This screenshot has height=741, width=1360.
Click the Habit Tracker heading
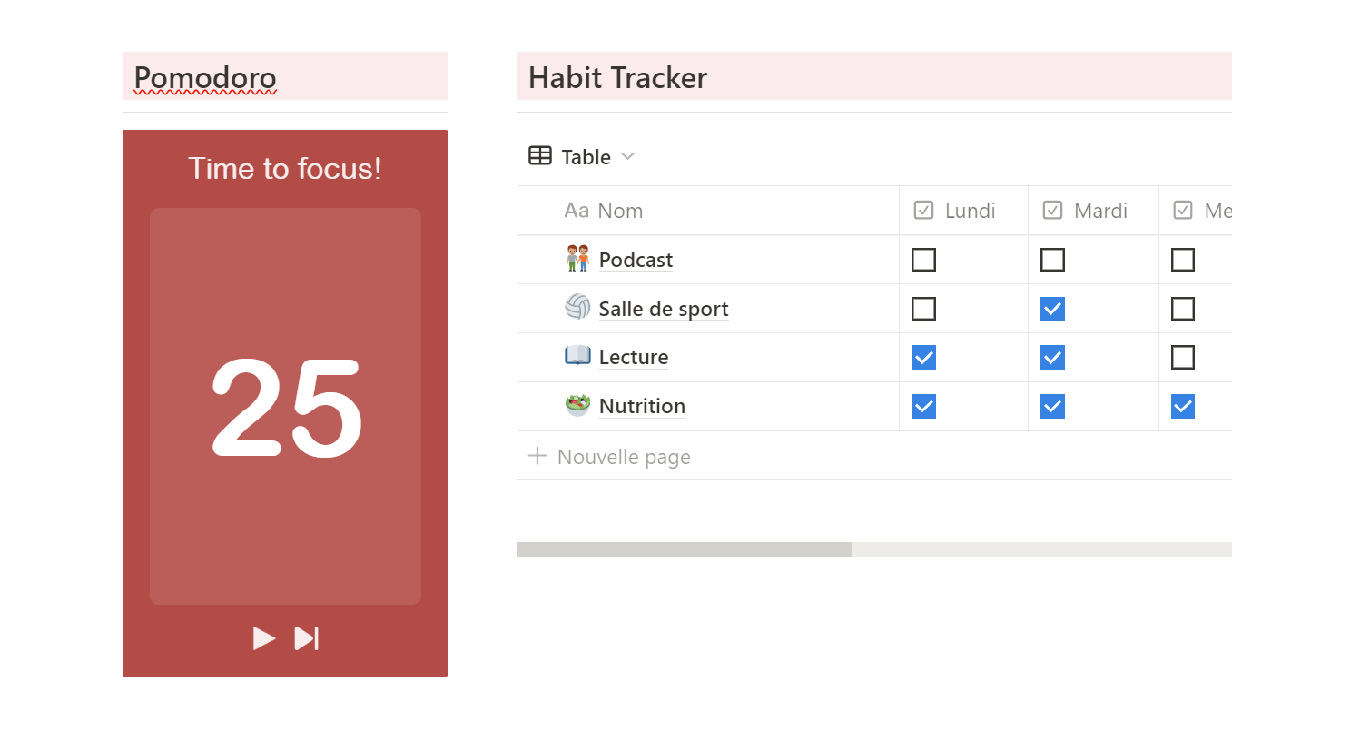(x=617, y=78)
